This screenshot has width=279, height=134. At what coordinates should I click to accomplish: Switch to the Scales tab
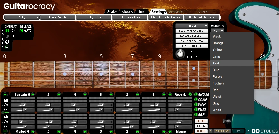(112, 11)
